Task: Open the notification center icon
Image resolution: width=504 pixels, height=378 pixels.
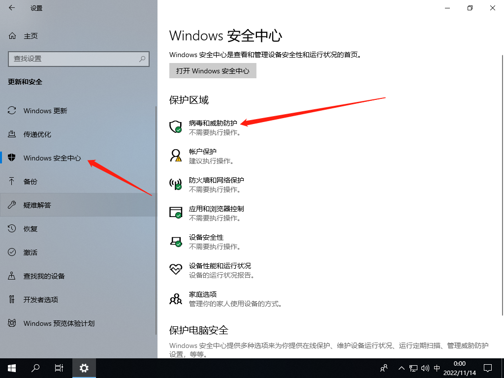Action: pyautogui.click(x=488, y=368)
